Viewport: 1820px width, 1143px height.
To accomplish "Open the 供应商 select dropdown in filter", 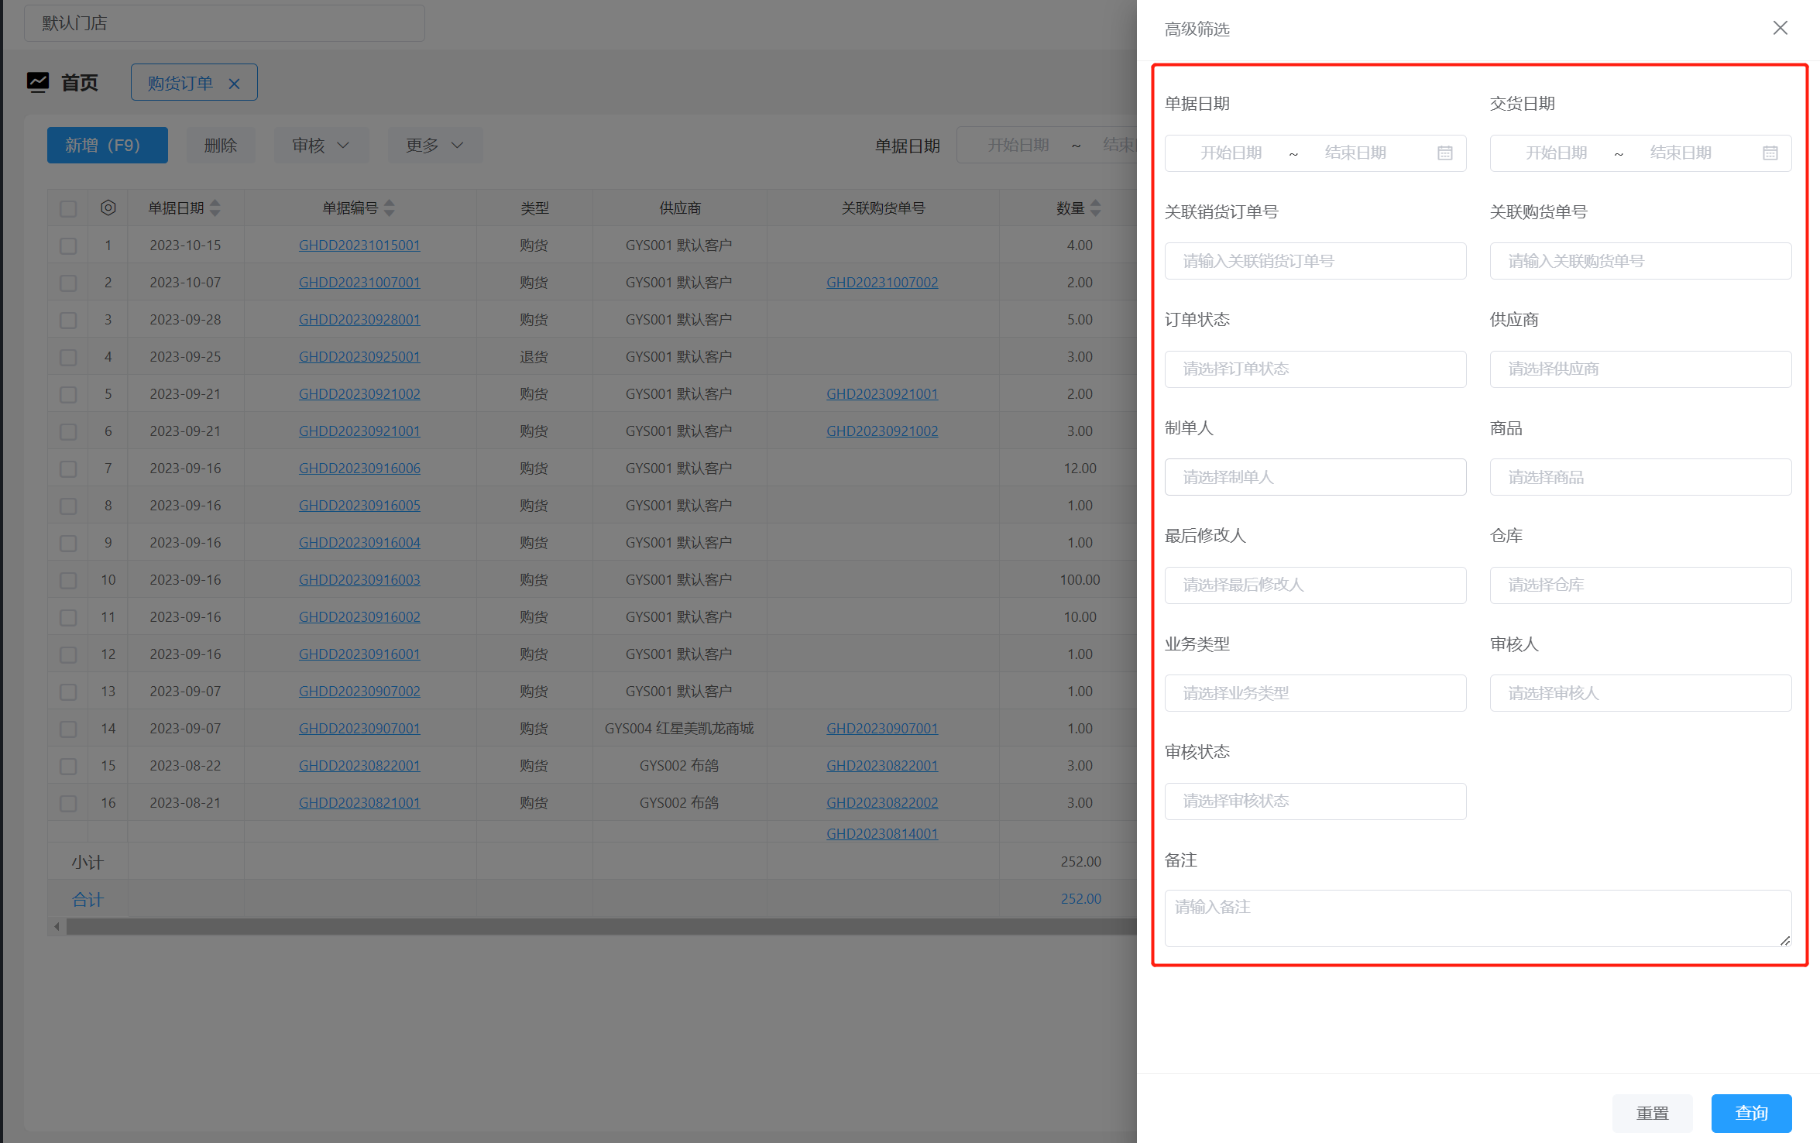I will [x=1640, y=369].
